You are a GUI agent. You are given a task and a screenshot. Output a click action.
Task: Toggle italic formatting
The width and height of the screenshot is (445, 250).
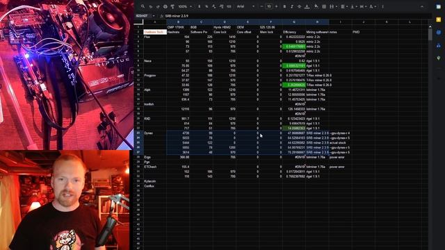pyautogui.click(x=292, y=6)
